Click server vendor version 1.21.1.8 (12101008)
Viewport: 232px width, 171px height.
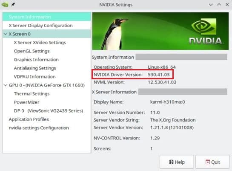(x=172, y=128)
